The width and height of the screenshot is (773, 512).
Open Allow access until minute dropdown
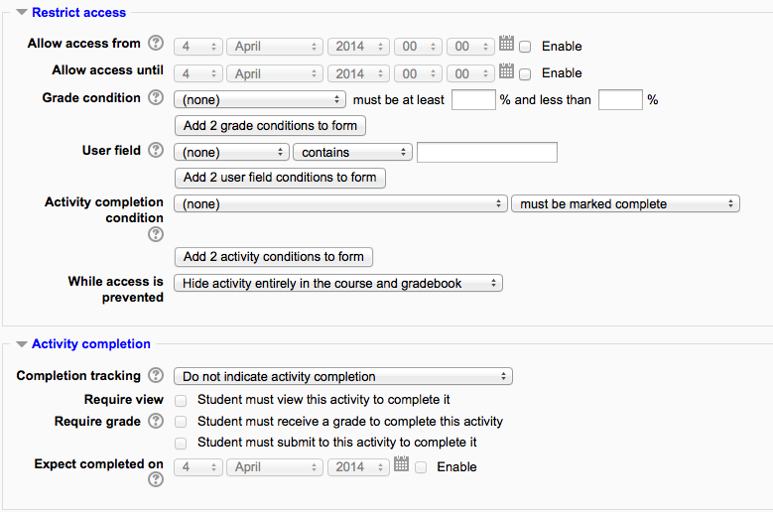pyautogui.click(x=470, y=73)
